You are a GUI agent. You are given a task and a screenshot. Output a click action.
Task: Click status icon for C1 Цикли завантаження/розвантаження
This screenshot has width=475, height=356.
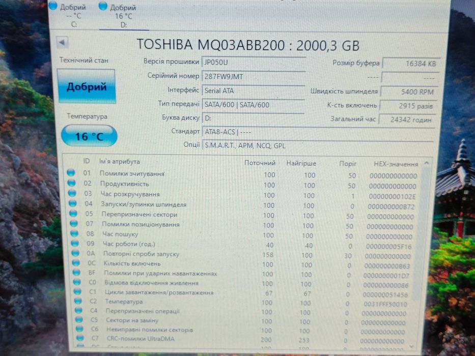pos(77,291)
